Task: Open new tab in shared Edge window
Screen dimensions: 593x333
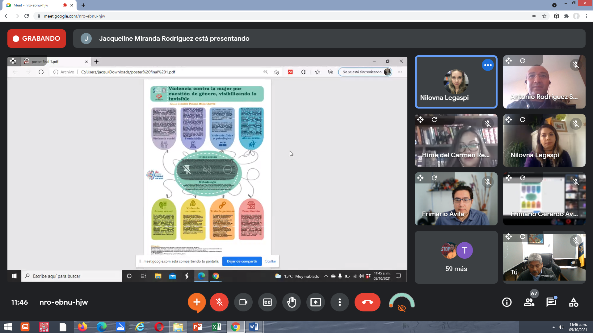Action: 96,62
